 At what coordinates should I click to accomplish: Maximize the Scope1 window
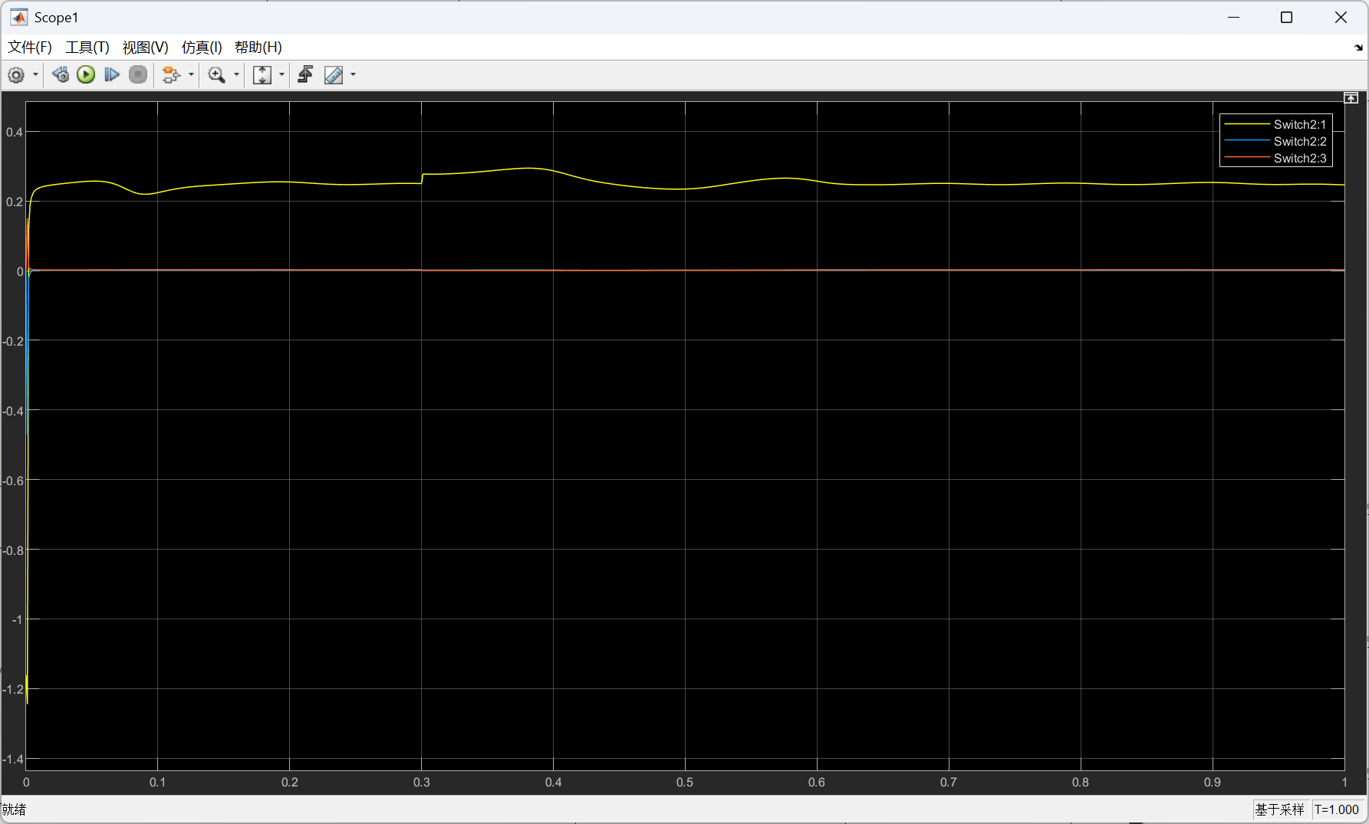[1287, 17]
